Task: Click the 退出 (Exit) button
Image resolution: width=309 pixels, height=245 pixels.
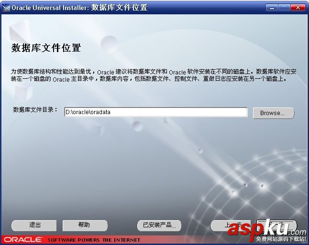Action: coord(34,225)
